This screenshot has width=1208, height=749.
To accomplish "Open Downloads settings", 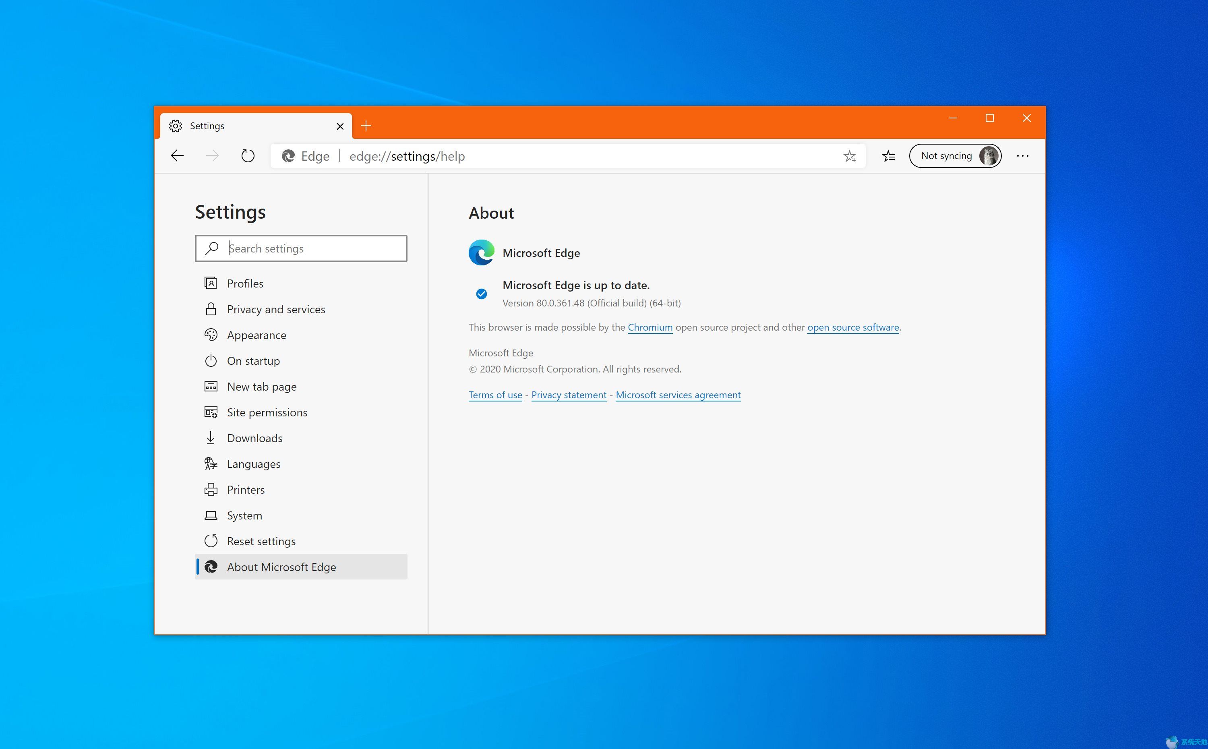I will click(x=301, y=438).
